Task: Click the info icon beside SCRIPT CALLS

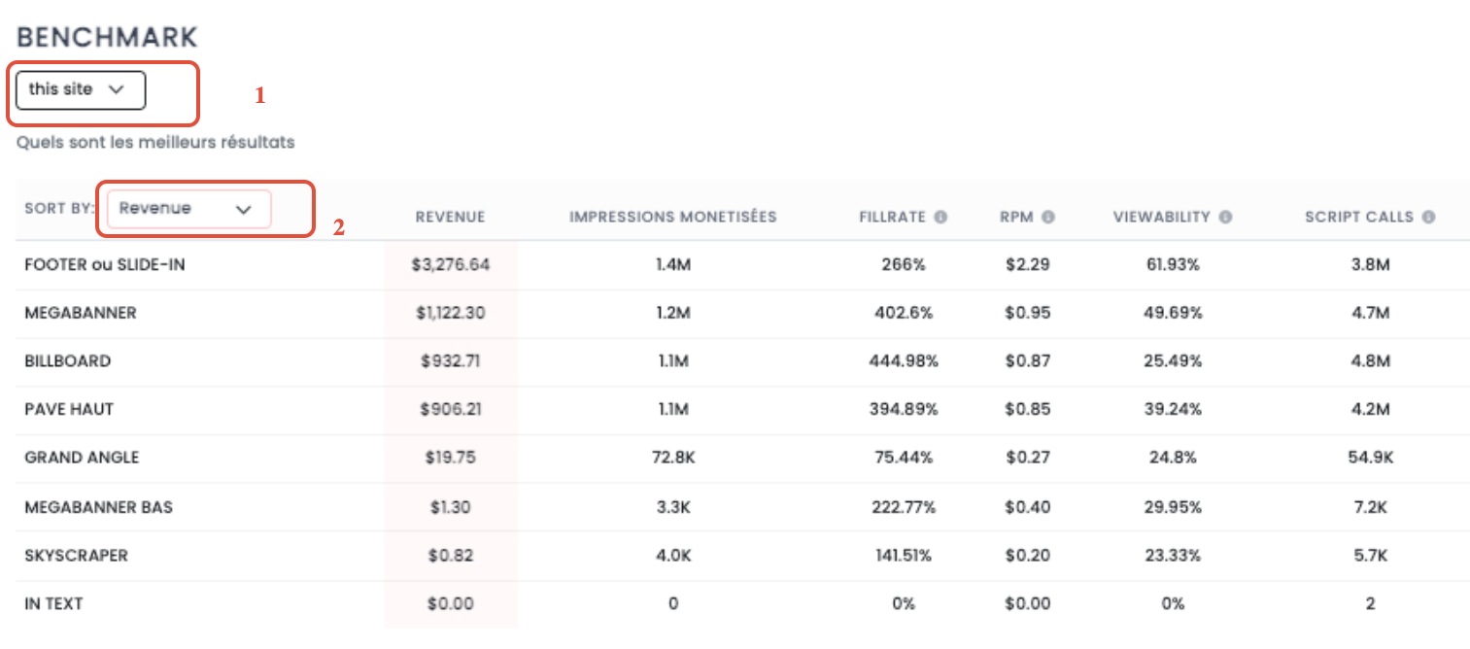Action: [1428, 217]
